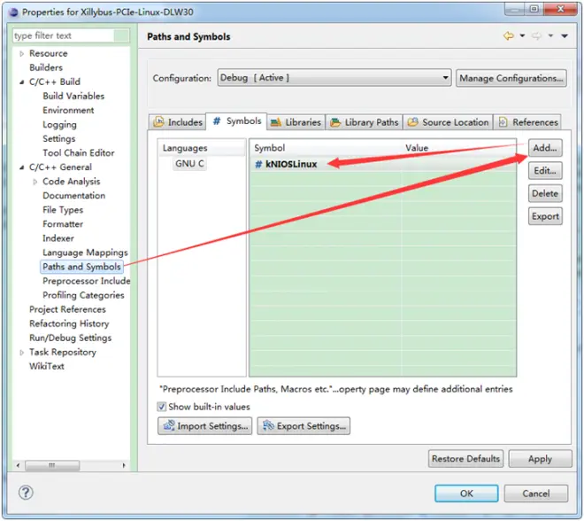Click the Includes tab icon

(x=158, y=122)
